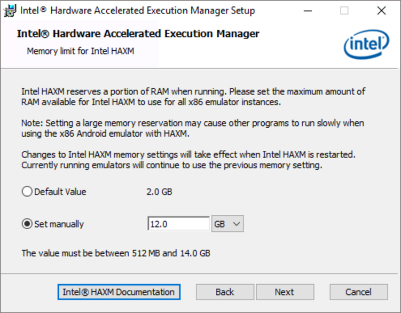Screen dimensions: 401x313
Task: Open the GB unit dropdown
Action: pos(227,224)
